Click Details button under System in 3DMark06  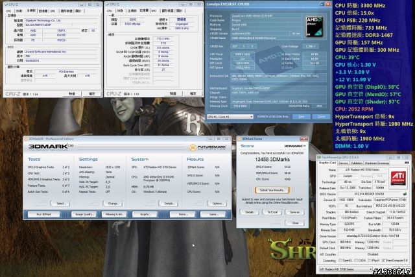click(x=169, y=204)
